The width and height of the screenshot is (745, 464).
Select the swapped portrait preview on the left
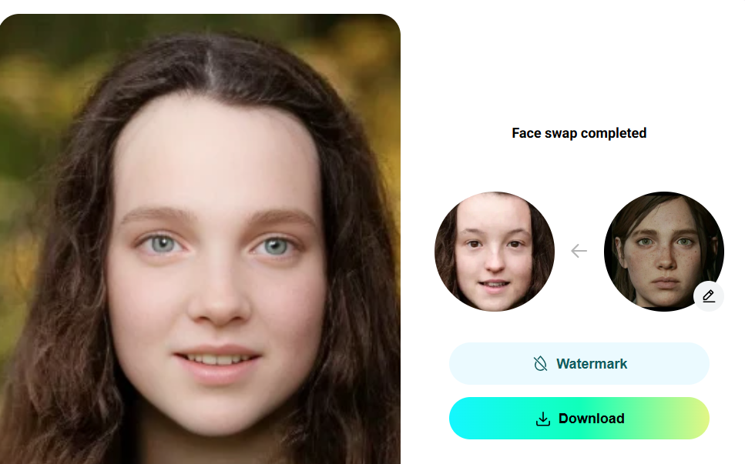[200, 239]
